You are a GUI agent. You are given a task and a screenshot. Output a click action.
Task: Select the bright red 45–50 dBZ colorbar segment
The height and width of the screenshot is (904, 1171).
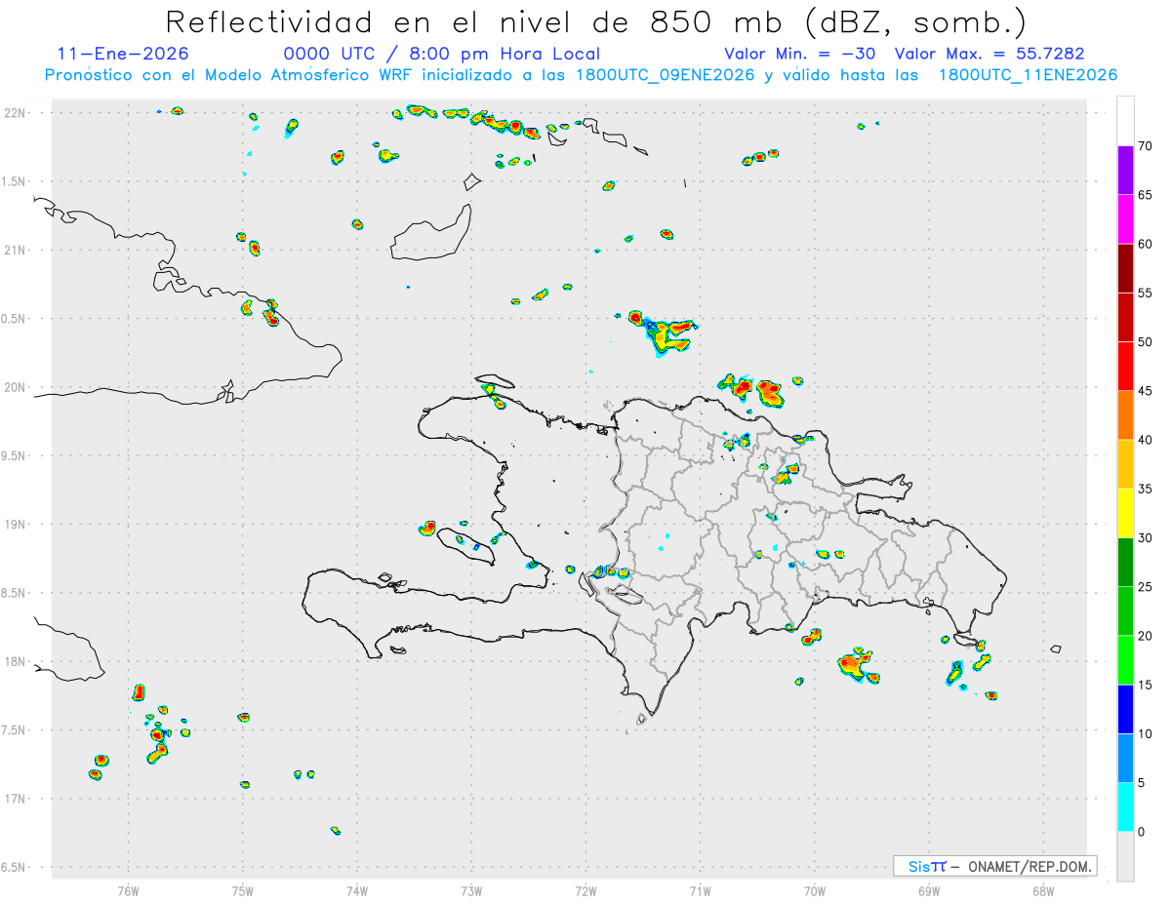1125,367
